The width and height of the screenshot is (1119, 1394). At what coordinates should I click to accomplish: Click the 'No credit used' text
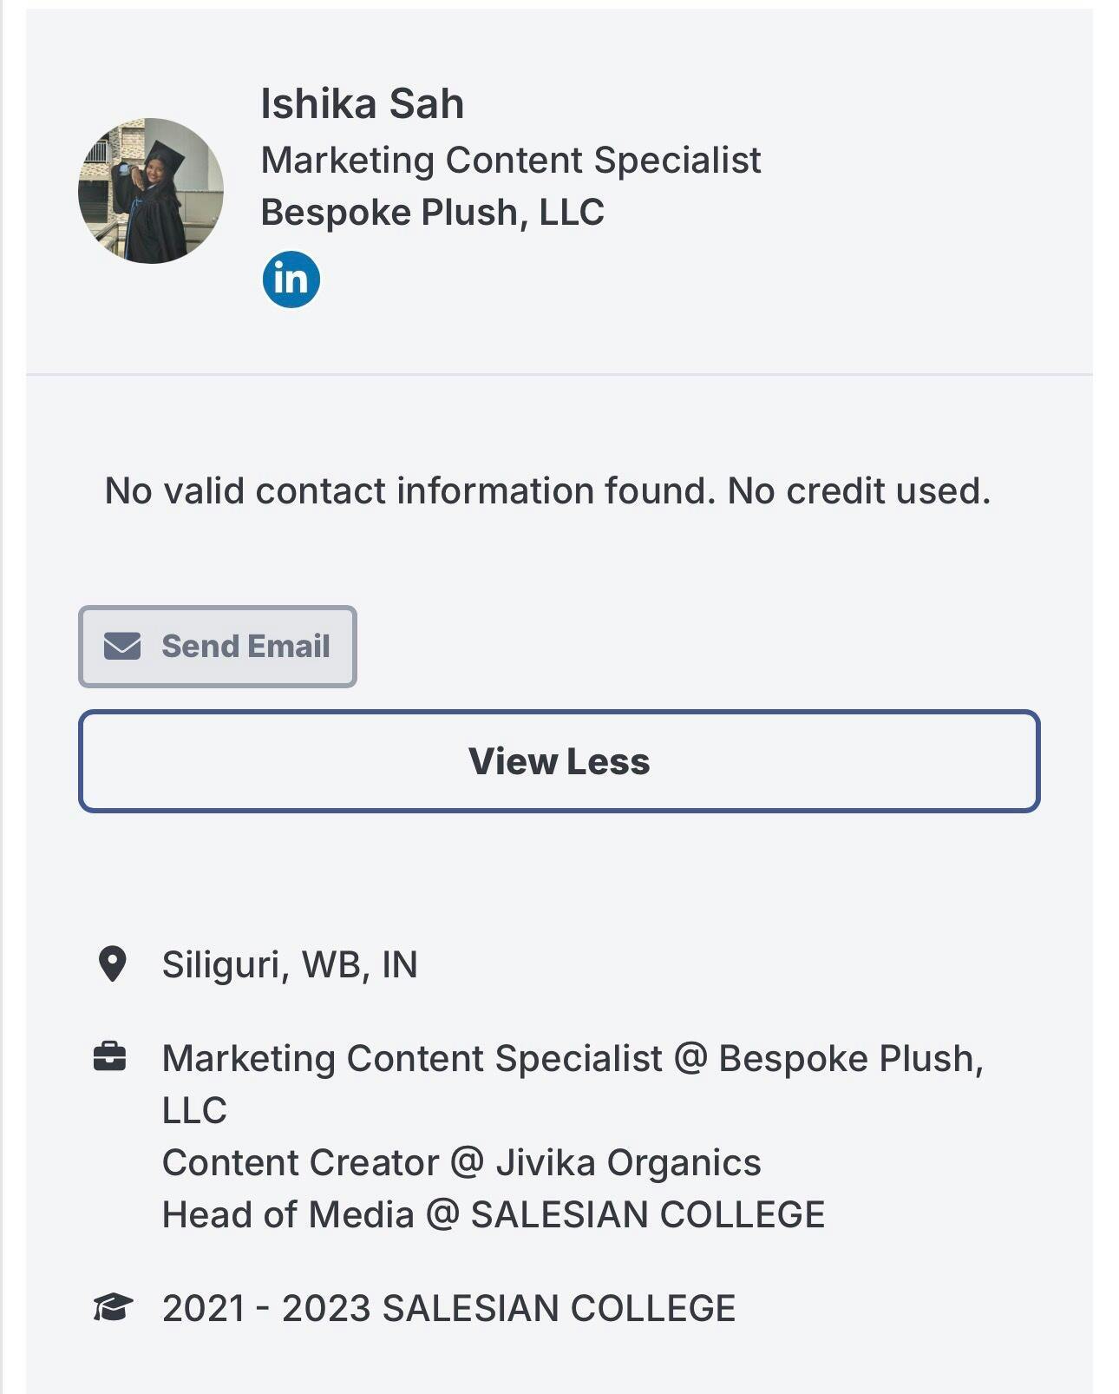(858, 491)
